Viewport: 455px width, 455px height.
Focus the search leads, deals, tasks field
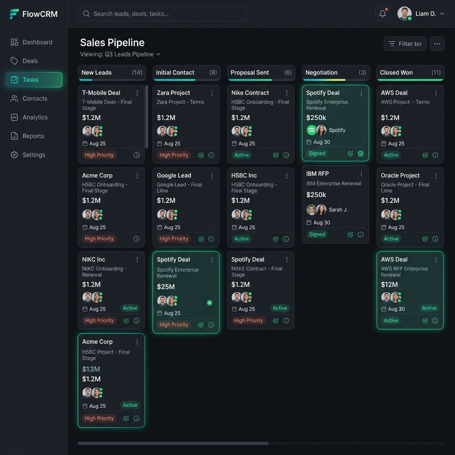[x=162, y=14]
